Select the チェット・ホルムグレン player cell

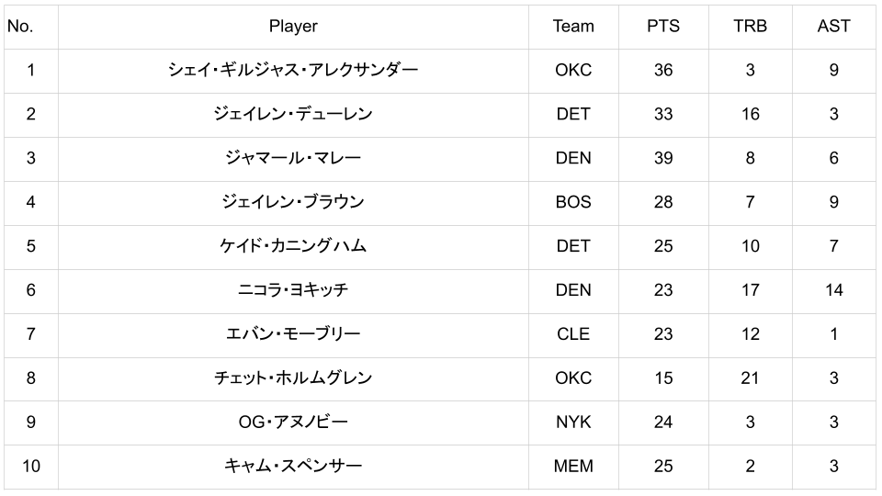coord(293,378)
